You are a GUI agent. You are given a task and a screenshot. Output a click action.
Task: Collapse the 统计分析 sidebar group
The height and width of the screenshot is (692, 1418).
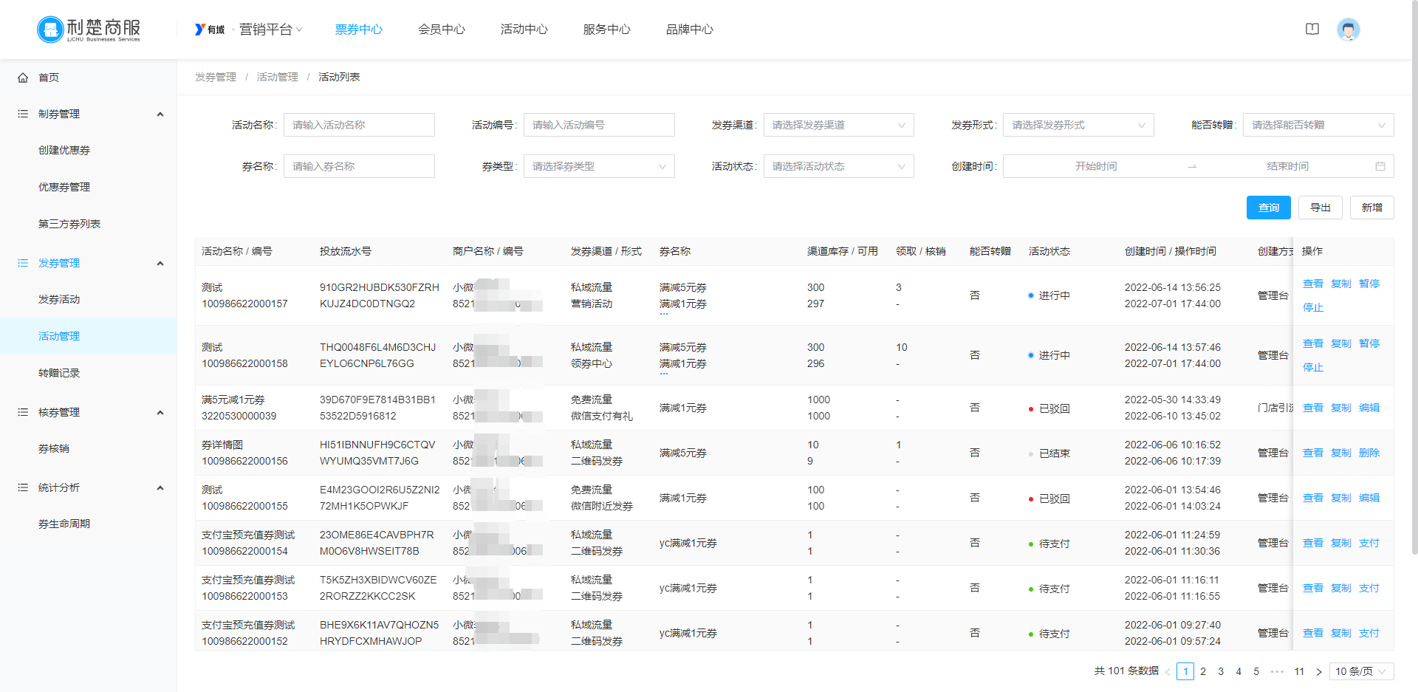pyautogui.click(x=160, y=487)
